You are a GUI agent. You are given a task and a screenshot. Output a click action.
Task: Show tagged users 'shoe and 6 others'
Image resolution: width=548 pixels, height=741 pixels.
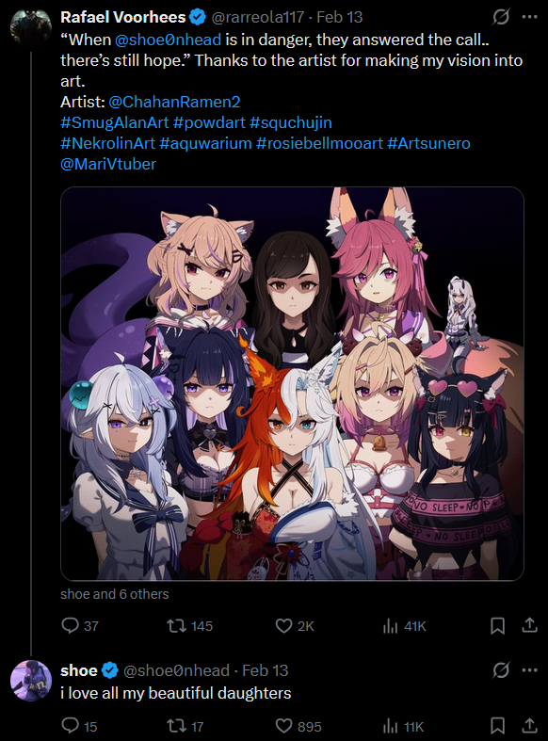(x=114, y=594)
